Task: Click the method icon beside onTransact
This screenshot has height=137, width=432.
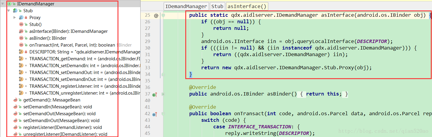Action: [21, 45]
